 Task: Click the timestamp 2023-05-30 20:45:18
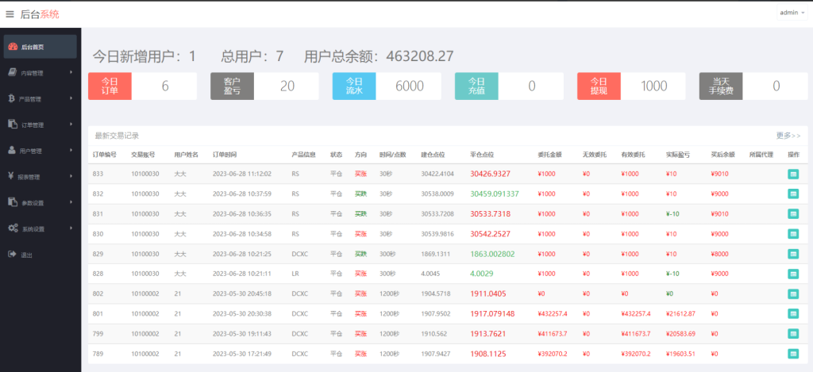click(242, 293)
